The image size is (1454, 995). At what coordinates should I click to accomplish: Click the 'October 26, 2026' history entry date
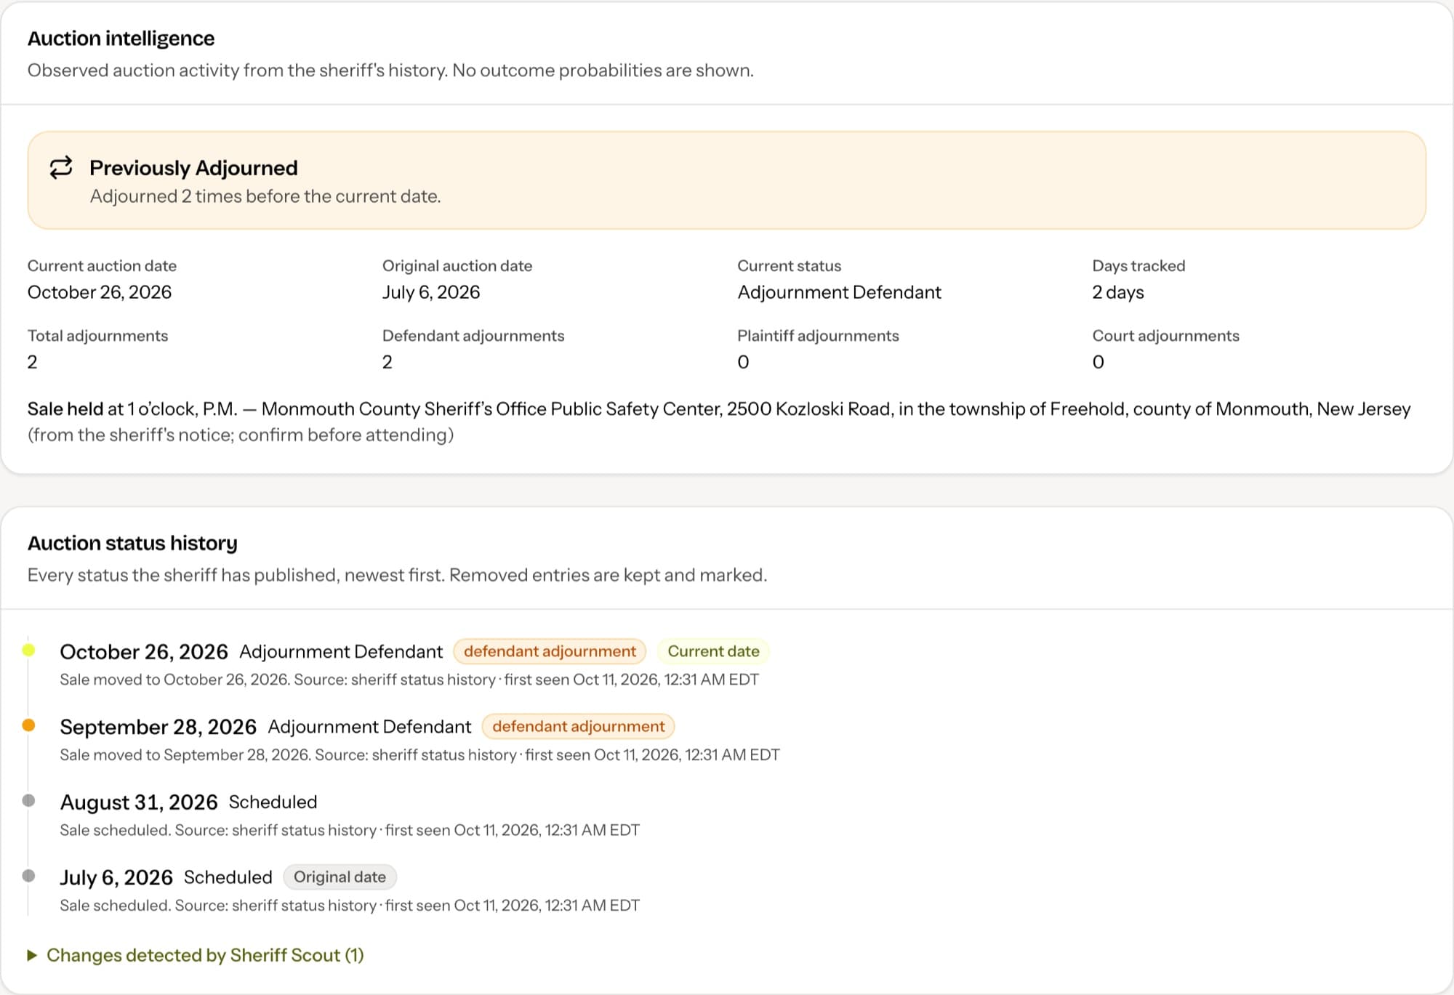pyautogui.click(x=144, y=652)
